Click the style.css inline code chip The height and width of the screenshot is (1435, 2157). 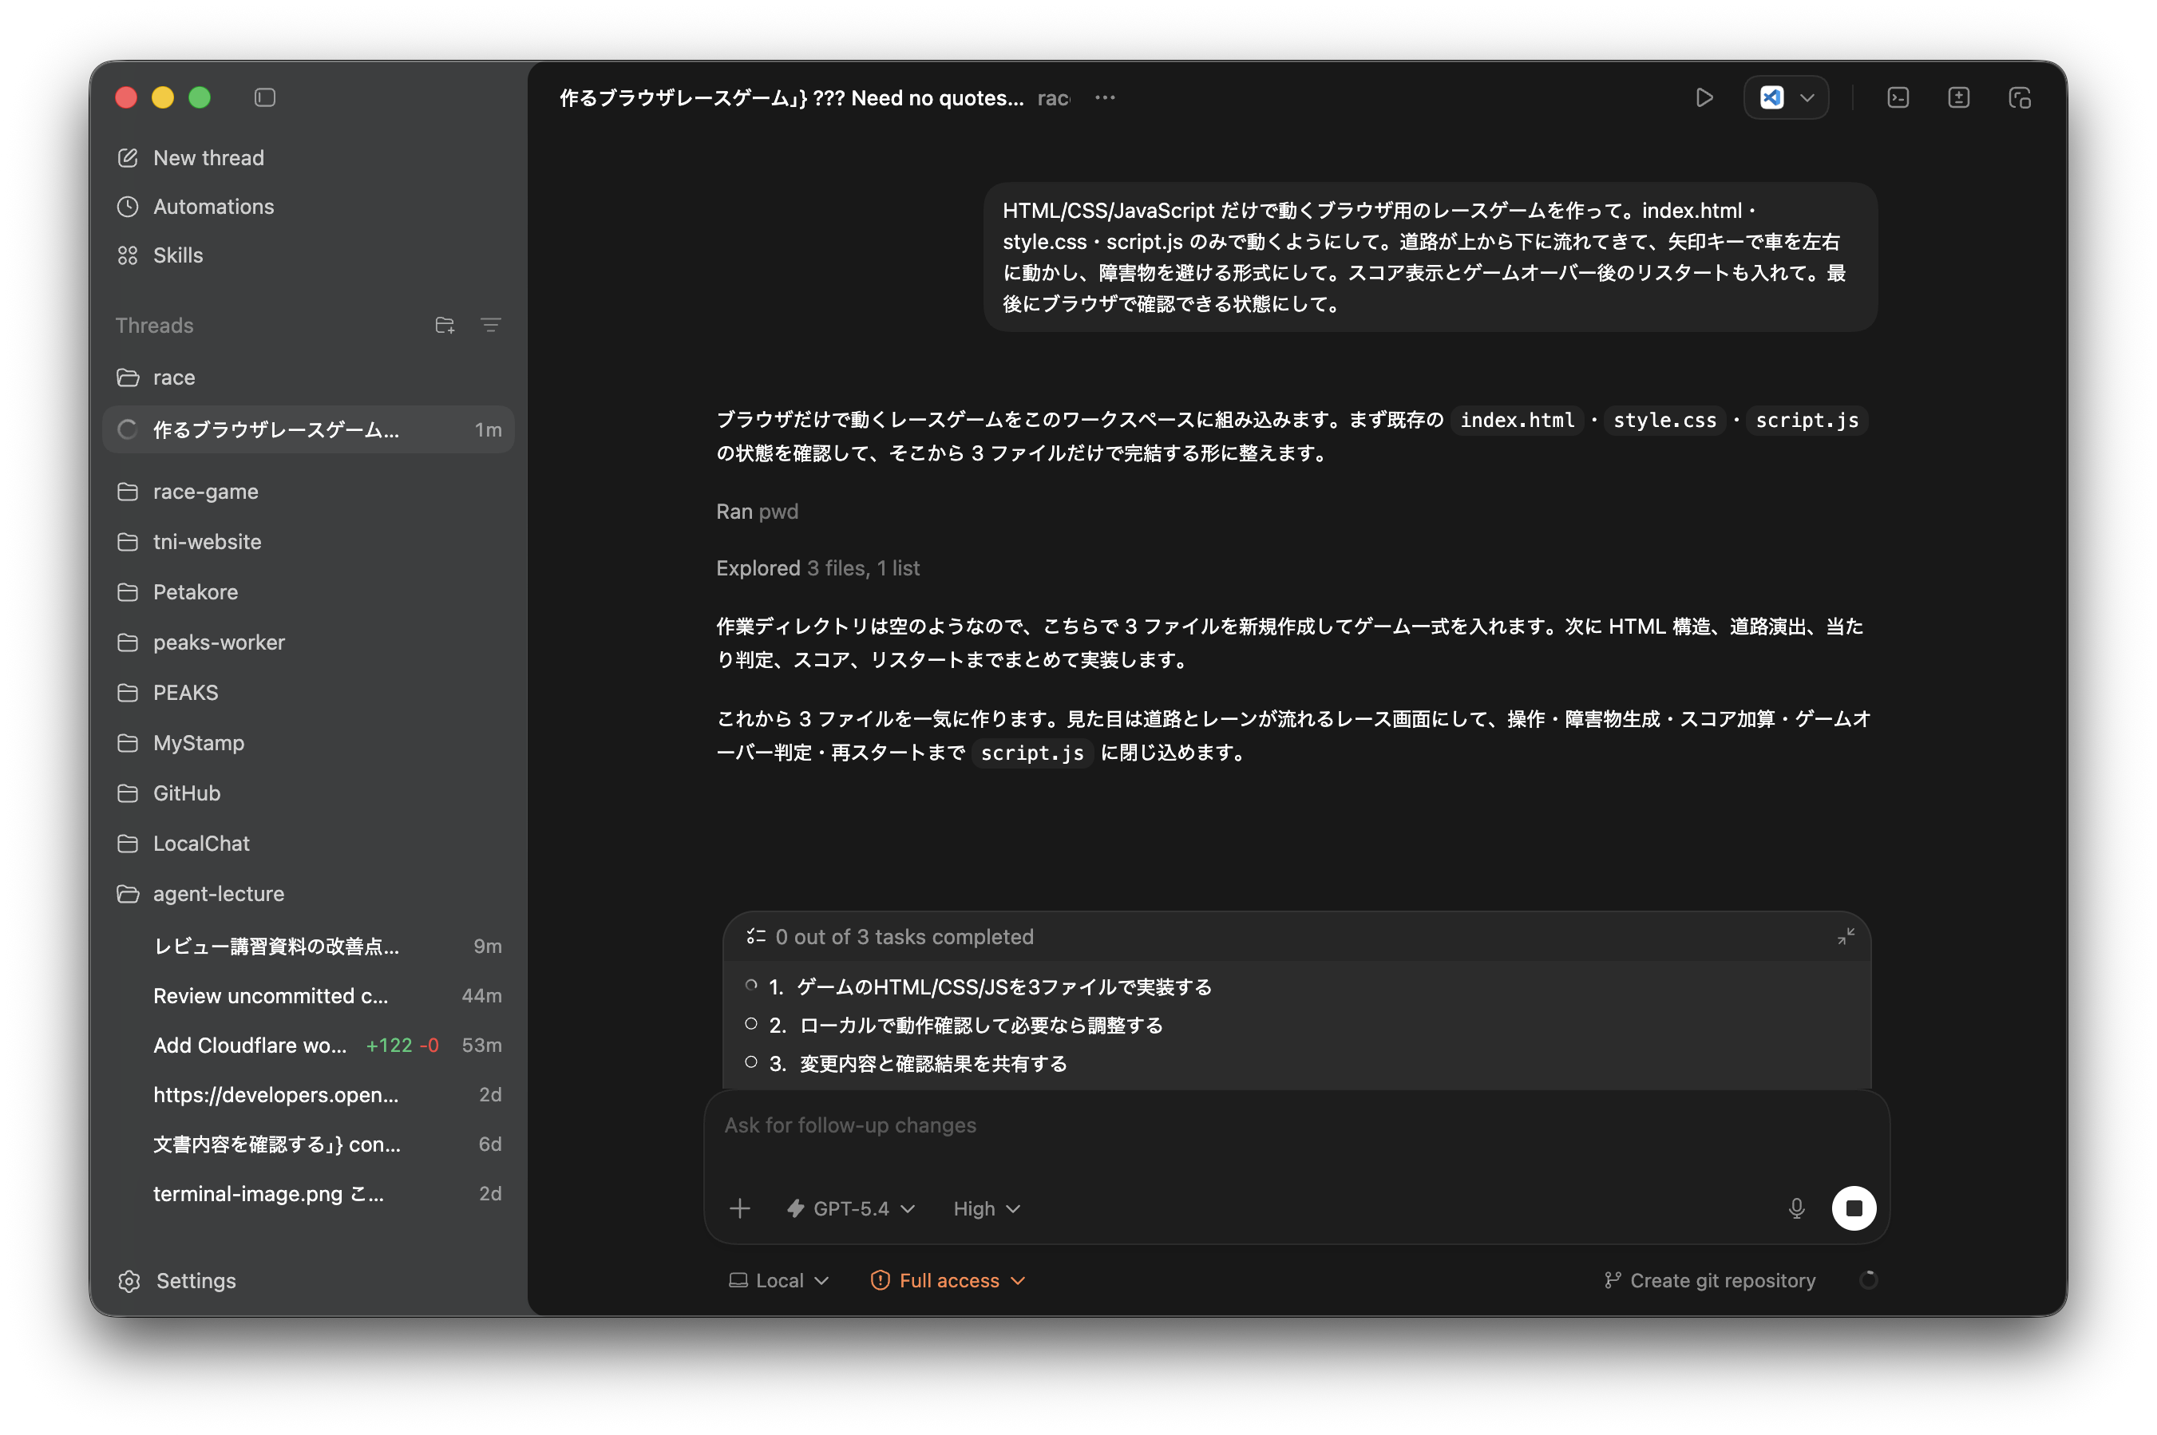click(1664, 419)
